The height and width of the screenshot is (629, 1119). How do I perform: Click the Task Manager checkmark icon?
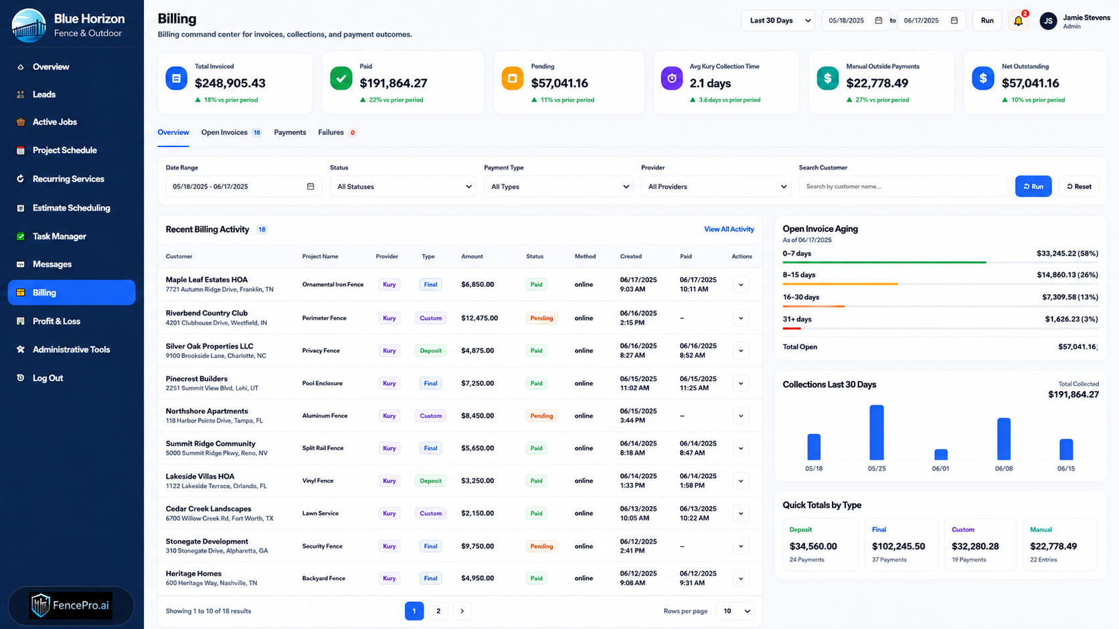coord(20,236)
